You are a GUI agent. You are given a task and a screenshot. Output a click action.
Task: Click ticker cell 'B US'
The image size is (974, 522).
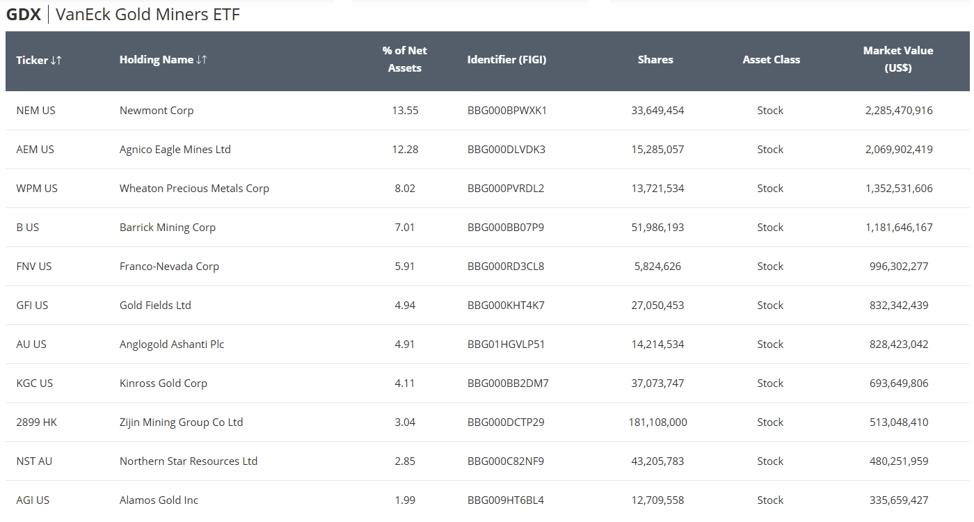(28, 228)
